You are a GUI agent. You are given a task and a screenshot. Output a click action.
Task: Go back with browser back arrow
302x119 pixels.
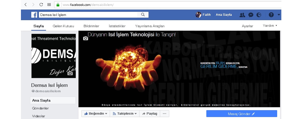point(25,4)
